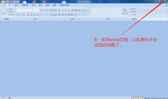168x99 pixels.
Task: Click the zoom in plus button
Action: pyautogui.click(x=166, y=98)
